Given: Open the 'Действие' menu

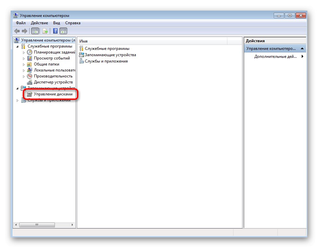Looking at the screenshot, I should (x=39, y=23).
